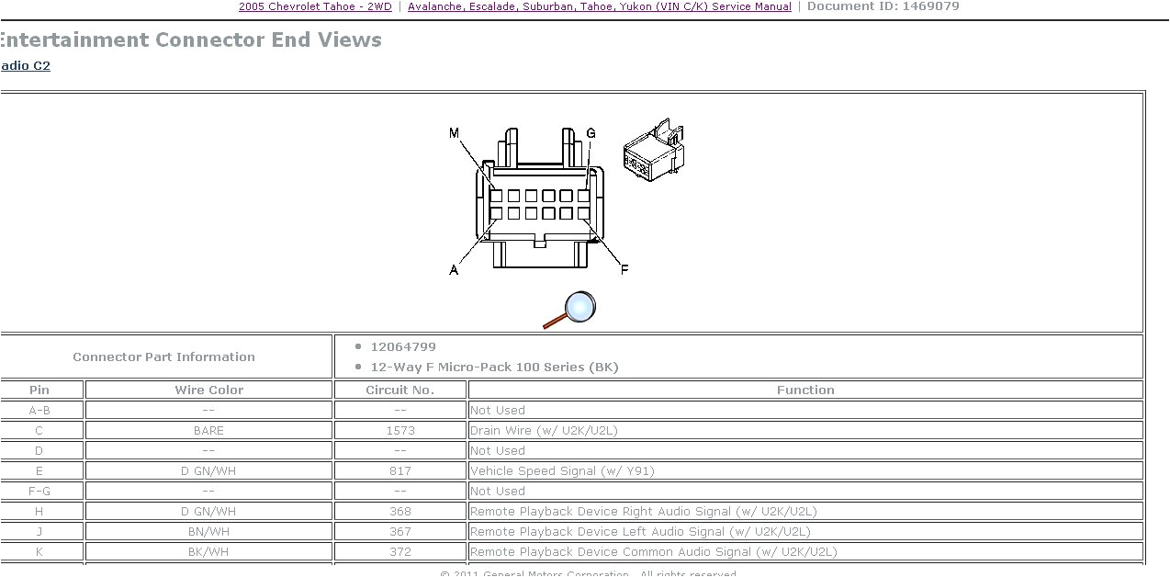The image size is (1170, 577).
Task: Click the pin M arrow label
Action: click(x=452, y=132)
